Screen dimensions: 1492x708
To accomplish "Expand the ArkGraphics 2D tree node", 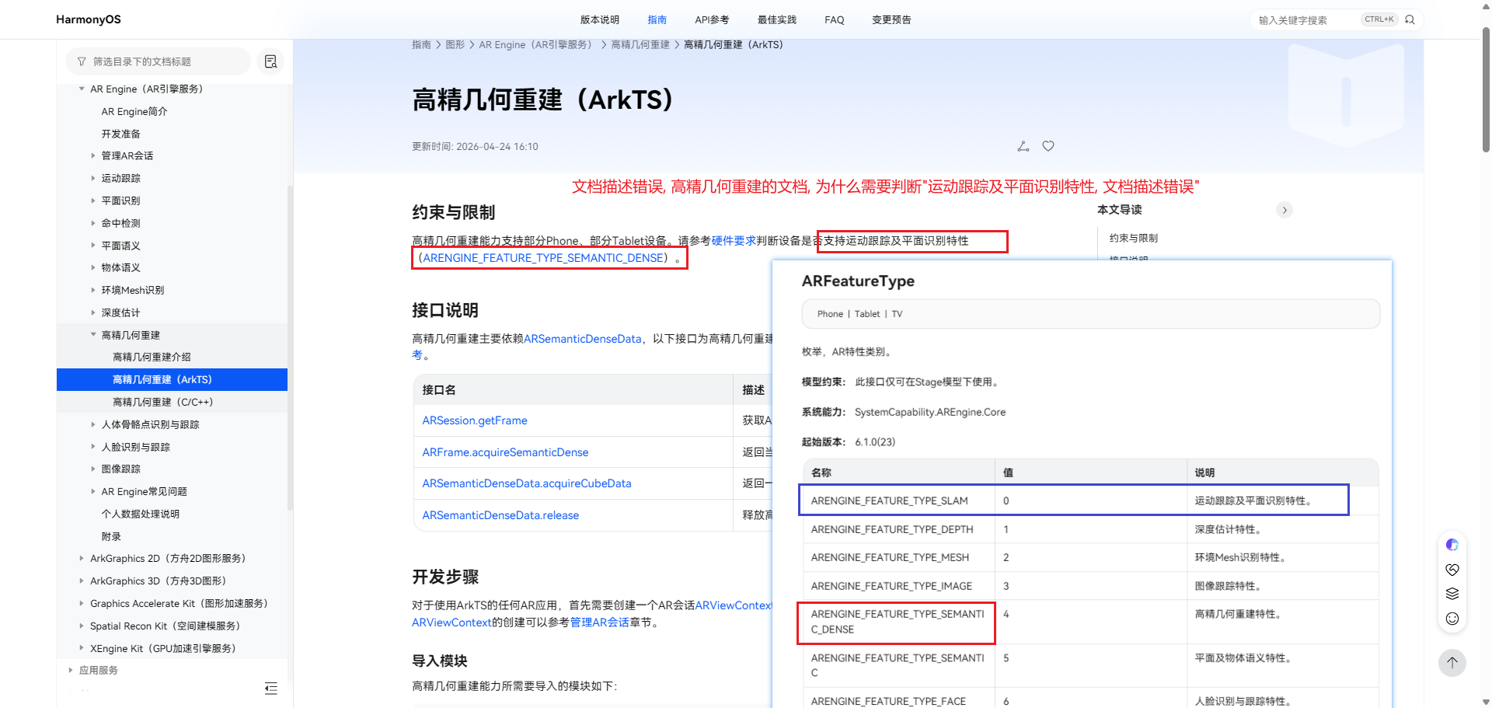I will (82, 558).
